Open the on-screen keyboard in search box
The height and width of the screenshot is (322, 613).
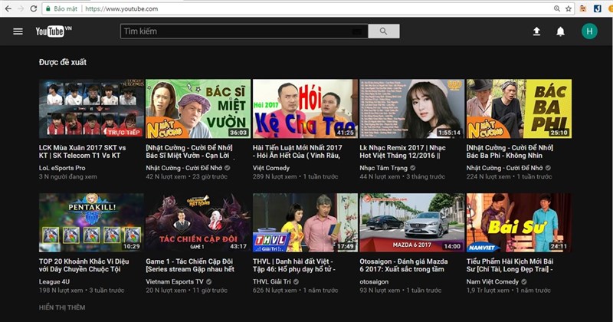356,31
